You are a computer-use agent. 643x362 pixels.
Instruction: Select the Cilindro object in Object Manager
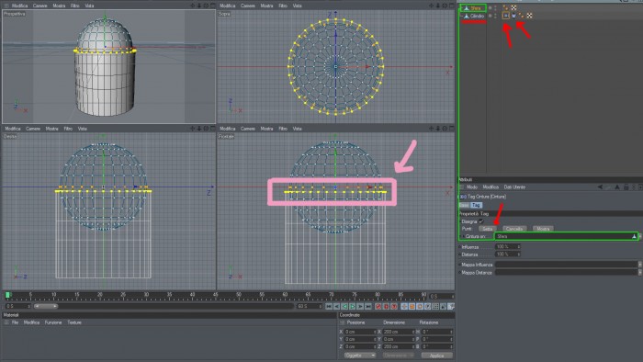click(x=477, y=16)
